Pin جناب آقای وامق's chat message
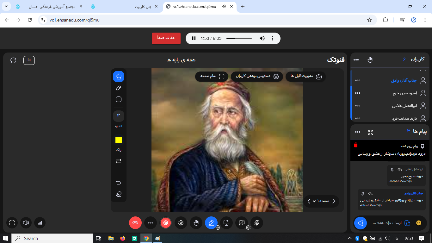432x243 pixels. click(x=363, y=194)
